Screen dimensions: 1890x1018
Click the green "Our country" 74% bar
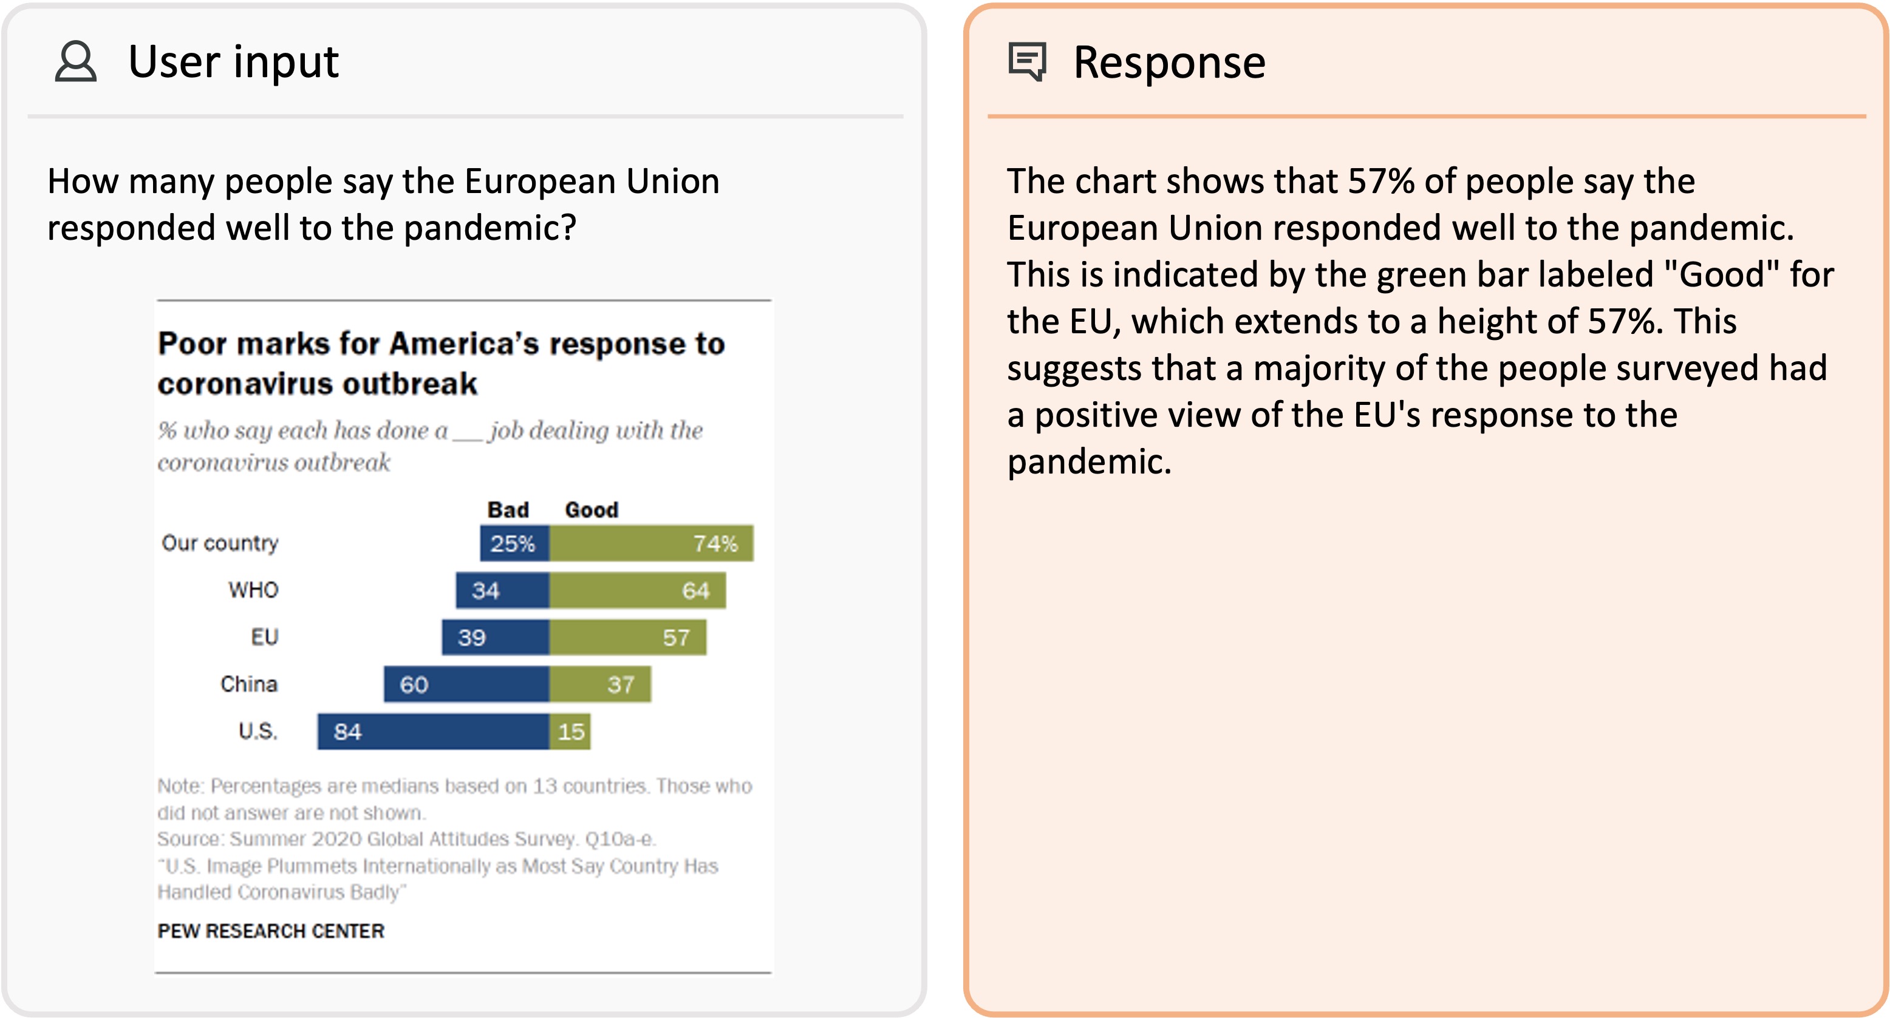pyautogui.click(x=651, y=543)
